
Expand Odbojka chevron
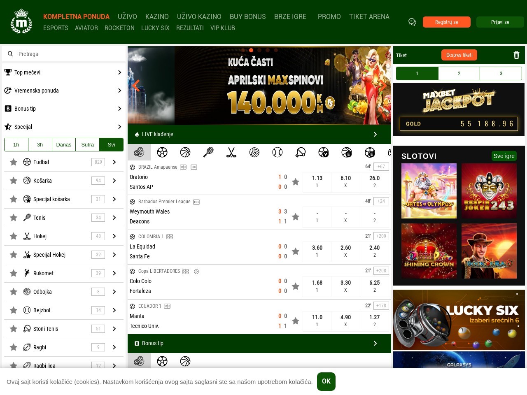[114, 292]
